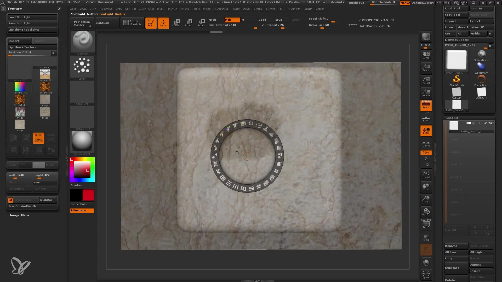Toggle the XYZ rotation mode button
Image resolution: width=502 pixels, height=282 pixels.
(426, 152)
